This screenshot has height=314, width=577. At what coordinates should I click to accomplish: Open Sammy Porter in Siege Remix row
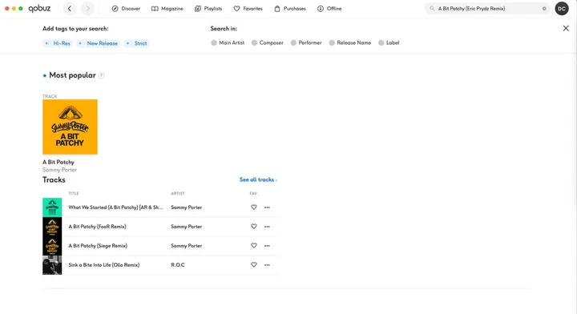coord(187,246)
